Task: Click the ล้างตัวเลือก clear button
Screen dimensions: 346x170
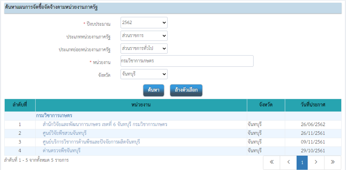Action: (186, 90)
